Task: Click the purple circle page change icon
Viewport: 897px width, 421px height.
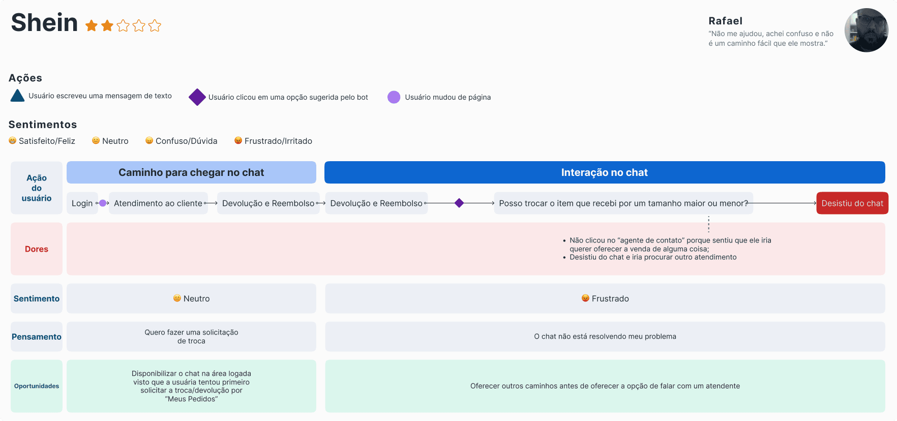Action: click(x=394, y=97)
